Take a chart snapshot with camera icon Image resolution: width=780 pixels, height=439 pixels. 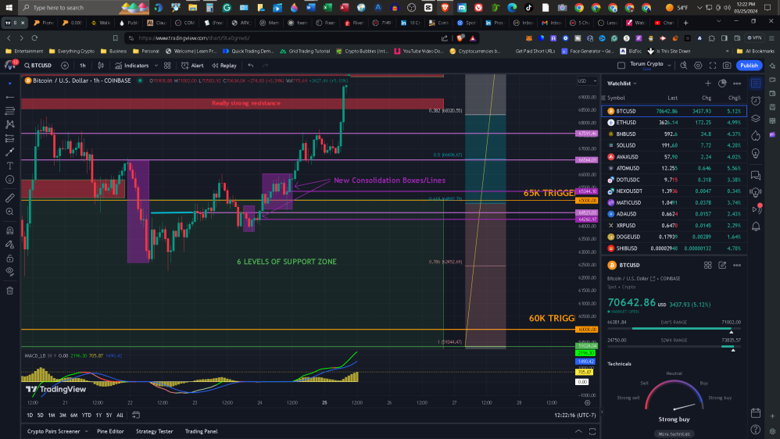(727, 66)
